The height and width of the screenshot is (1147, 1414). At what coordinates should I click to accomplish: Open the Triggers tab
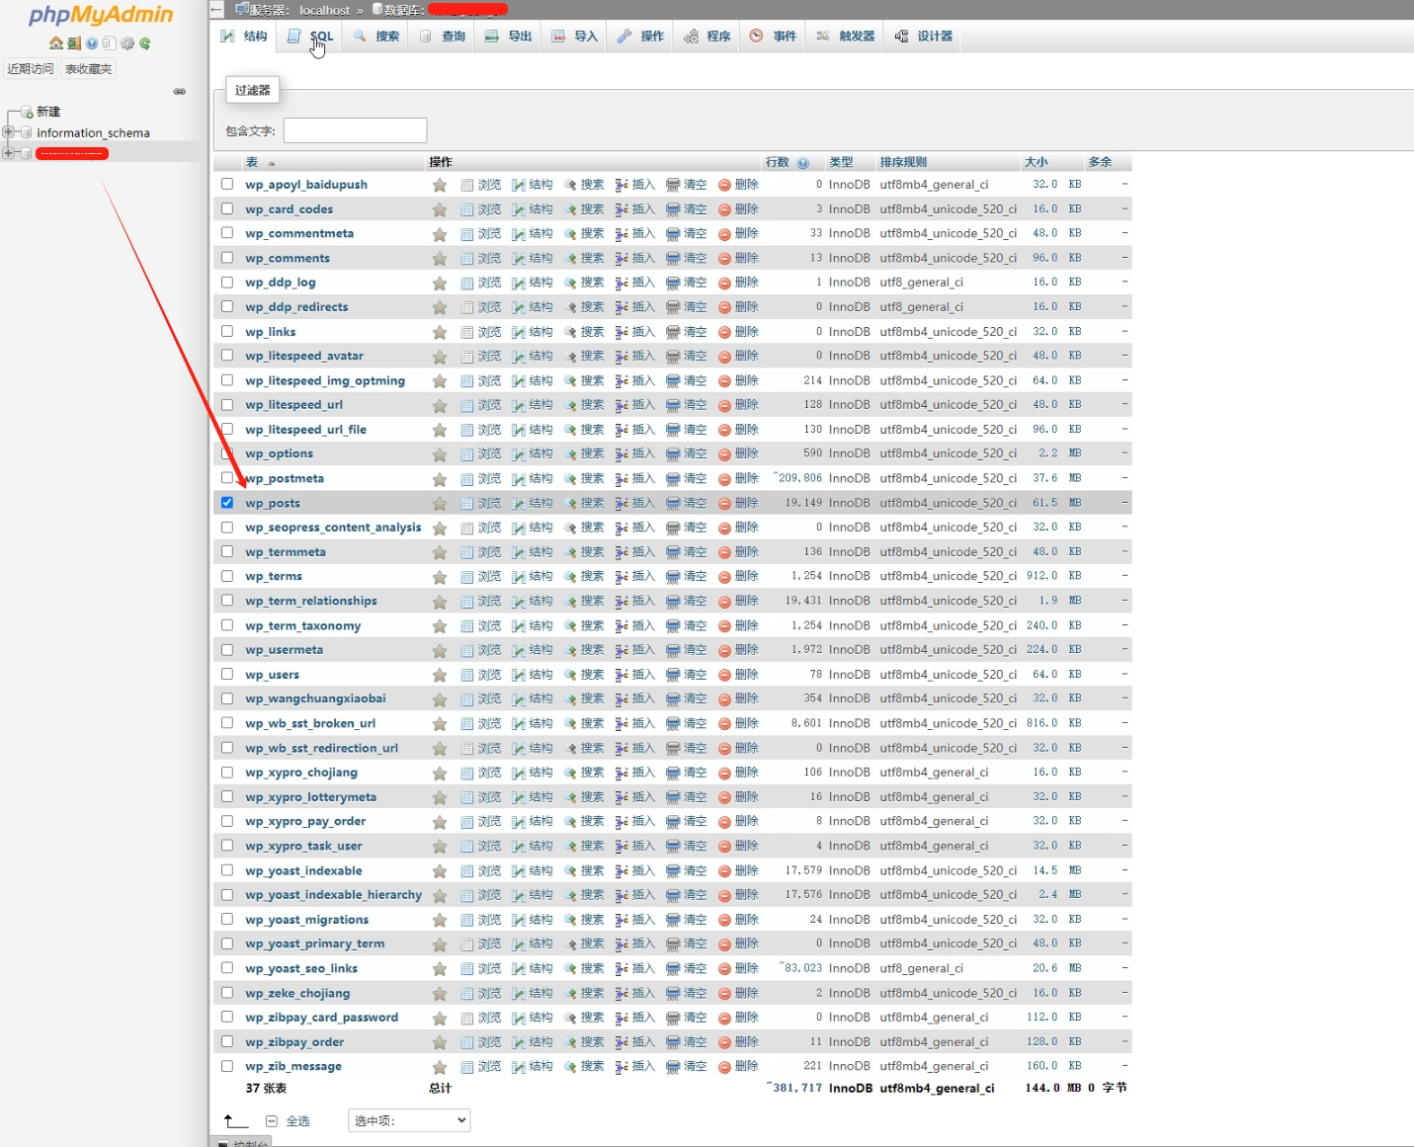click(x=846, y=37)
